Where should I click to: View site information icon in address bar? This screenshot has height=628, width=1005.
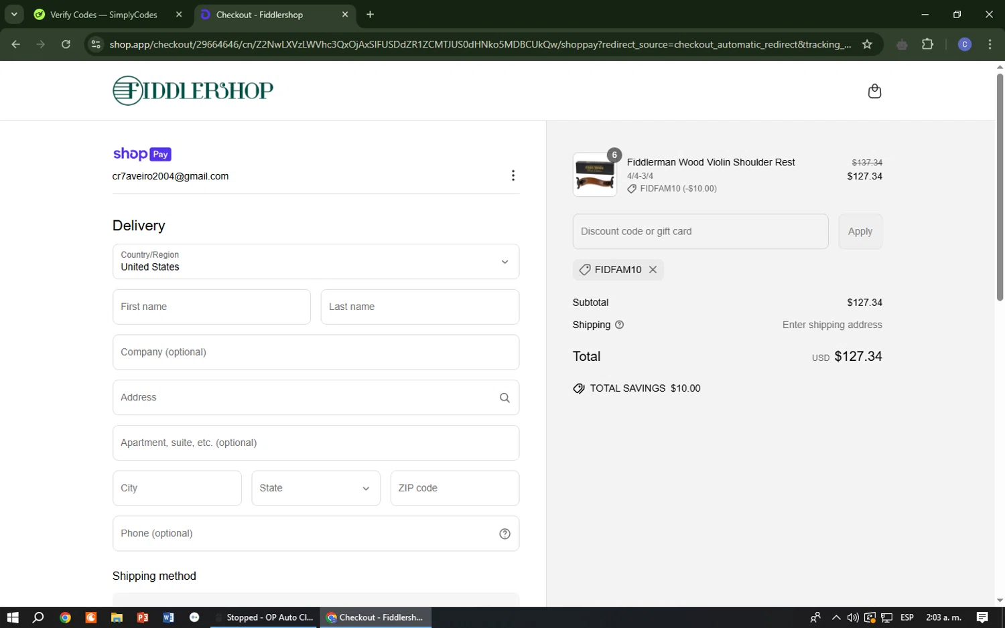pos(96,44)
